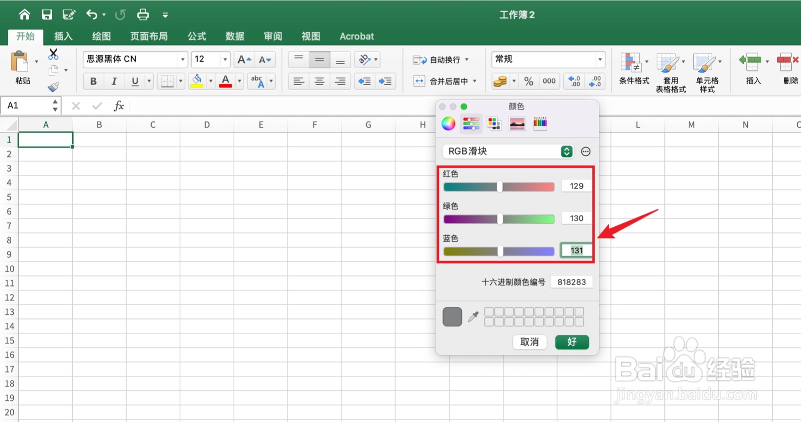Image resolution: width=801 pixels, height=422 pixels.
Task: Print the workbook using printer icon
Action: coord(143,15)
